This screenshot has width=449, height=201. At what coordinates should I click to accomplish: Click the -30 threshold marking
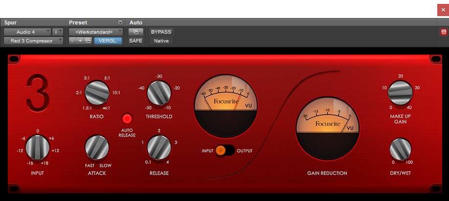point(159,76)
